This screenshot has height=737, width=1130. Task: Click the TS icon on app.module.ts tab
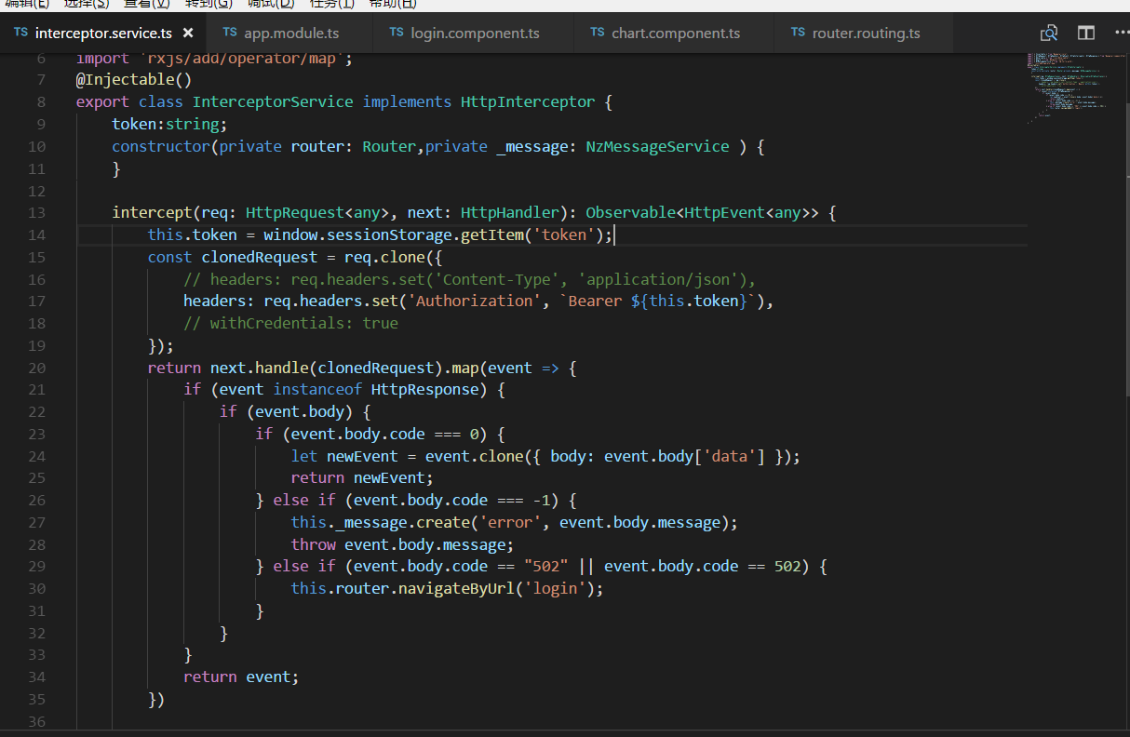click(230, 33)
